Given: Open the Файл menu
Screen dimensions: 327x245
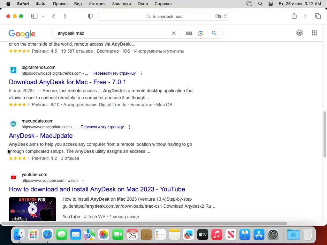Looking at the screenshot, I should click(41, 4).
